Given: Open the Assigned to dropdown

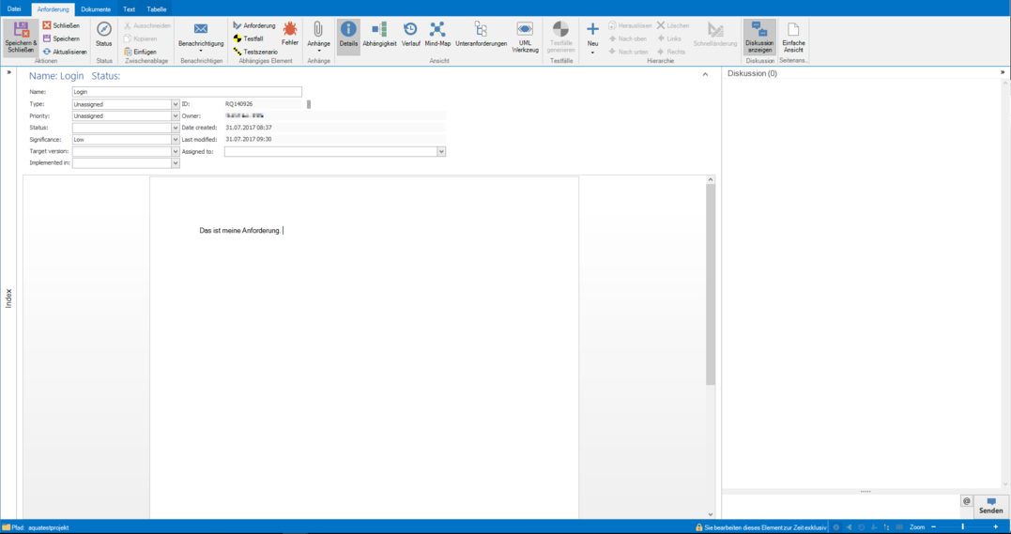Looking at the screenshot, I should coord(441,151).
